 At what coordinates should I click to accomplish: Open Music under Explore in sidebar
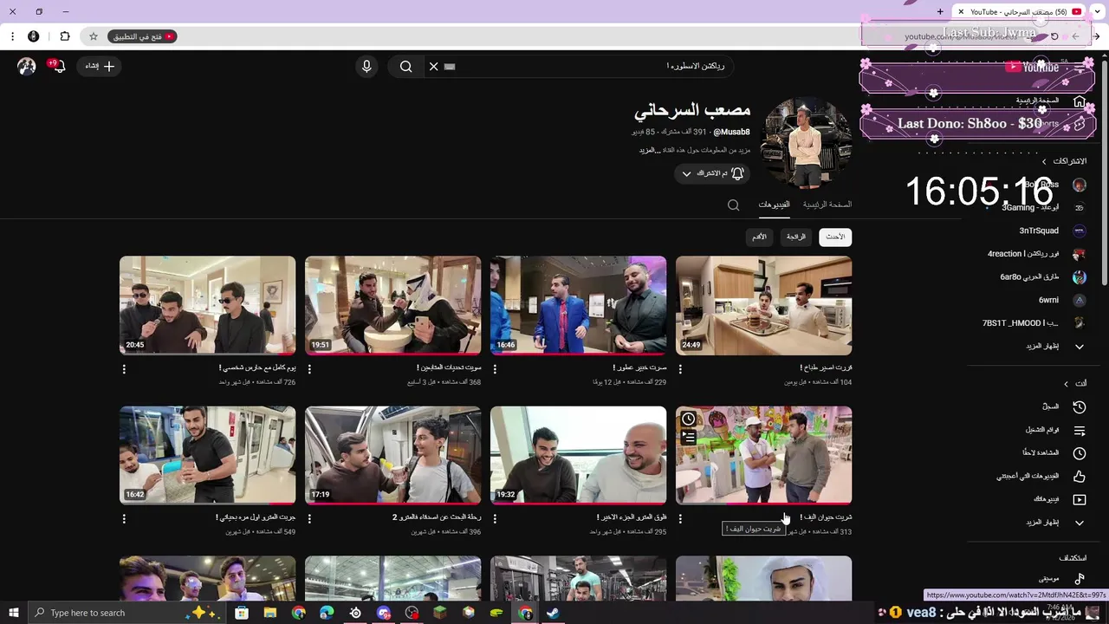[1063, 579]
